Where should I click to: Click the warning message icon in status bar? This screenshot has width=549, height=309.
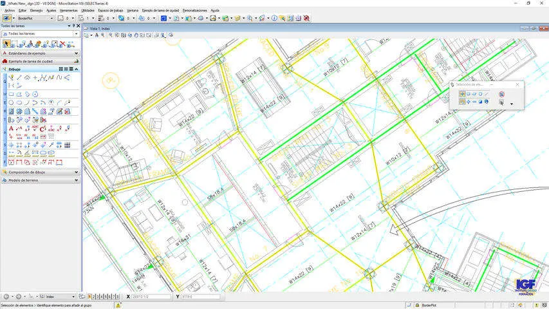pos(118,305)
